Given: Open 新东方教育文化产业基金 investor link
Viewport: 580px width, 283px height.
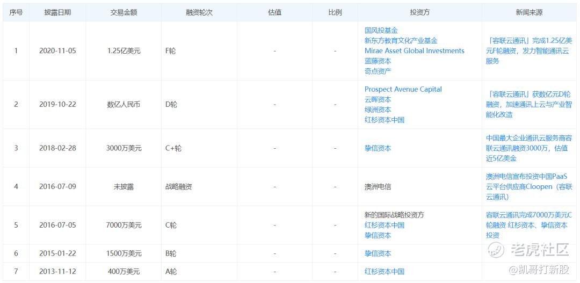Looking at the screenshot, I should 401,41.
